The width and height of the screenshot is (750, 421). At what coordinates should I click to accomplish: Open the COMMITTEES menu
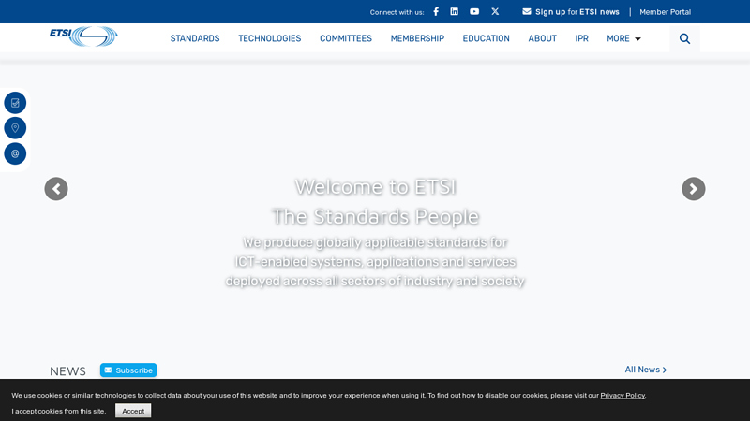point(346,38)
